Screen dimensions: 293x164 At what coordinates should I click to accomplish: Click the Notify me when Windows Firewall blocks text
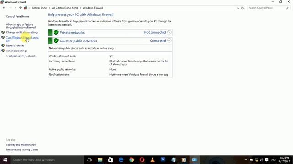point(139,75)
